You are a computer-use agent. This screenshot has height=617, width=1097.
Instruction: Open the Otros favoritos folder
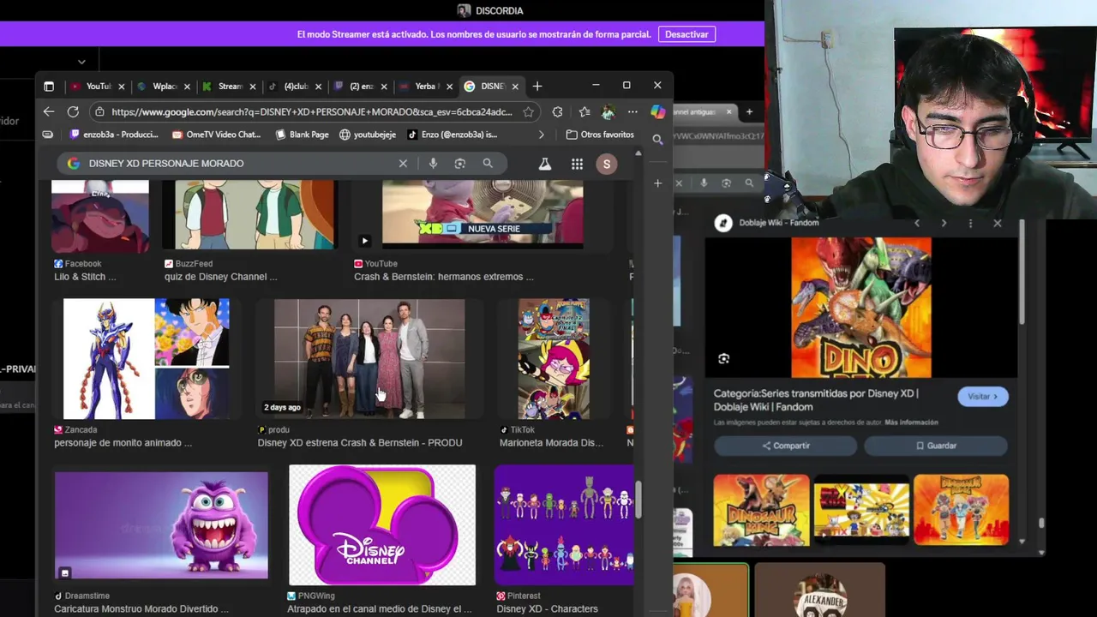click(600, 135)
